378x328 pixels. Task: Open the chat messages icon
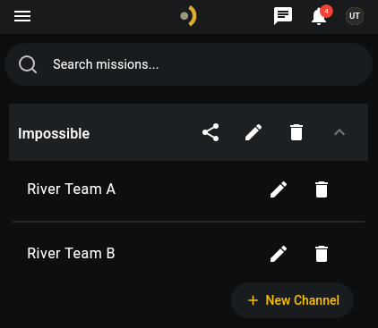point(283,16)
